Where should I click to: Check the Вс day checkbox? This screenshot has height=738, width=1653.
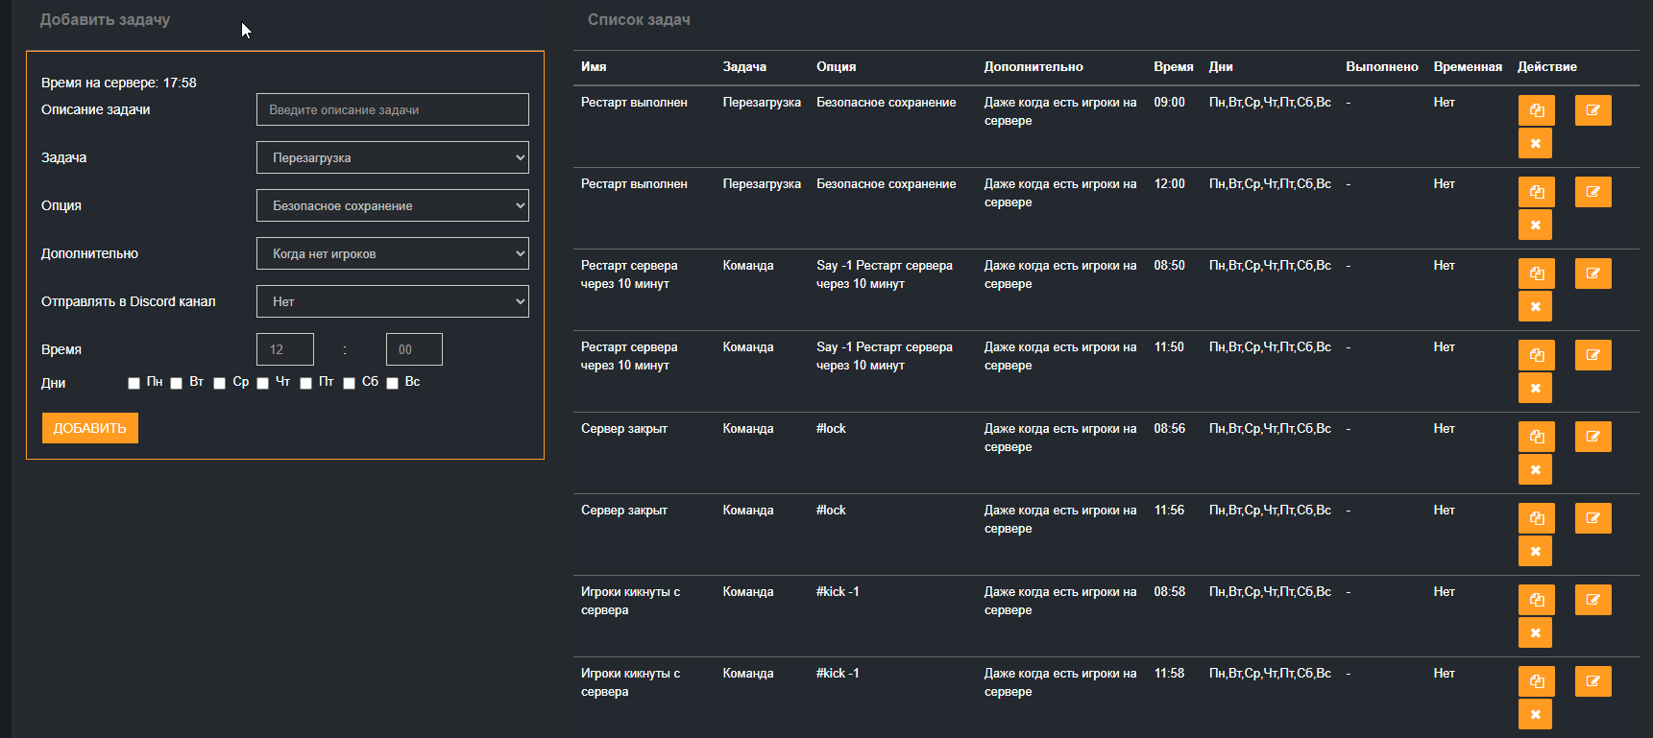coord(392,383)
